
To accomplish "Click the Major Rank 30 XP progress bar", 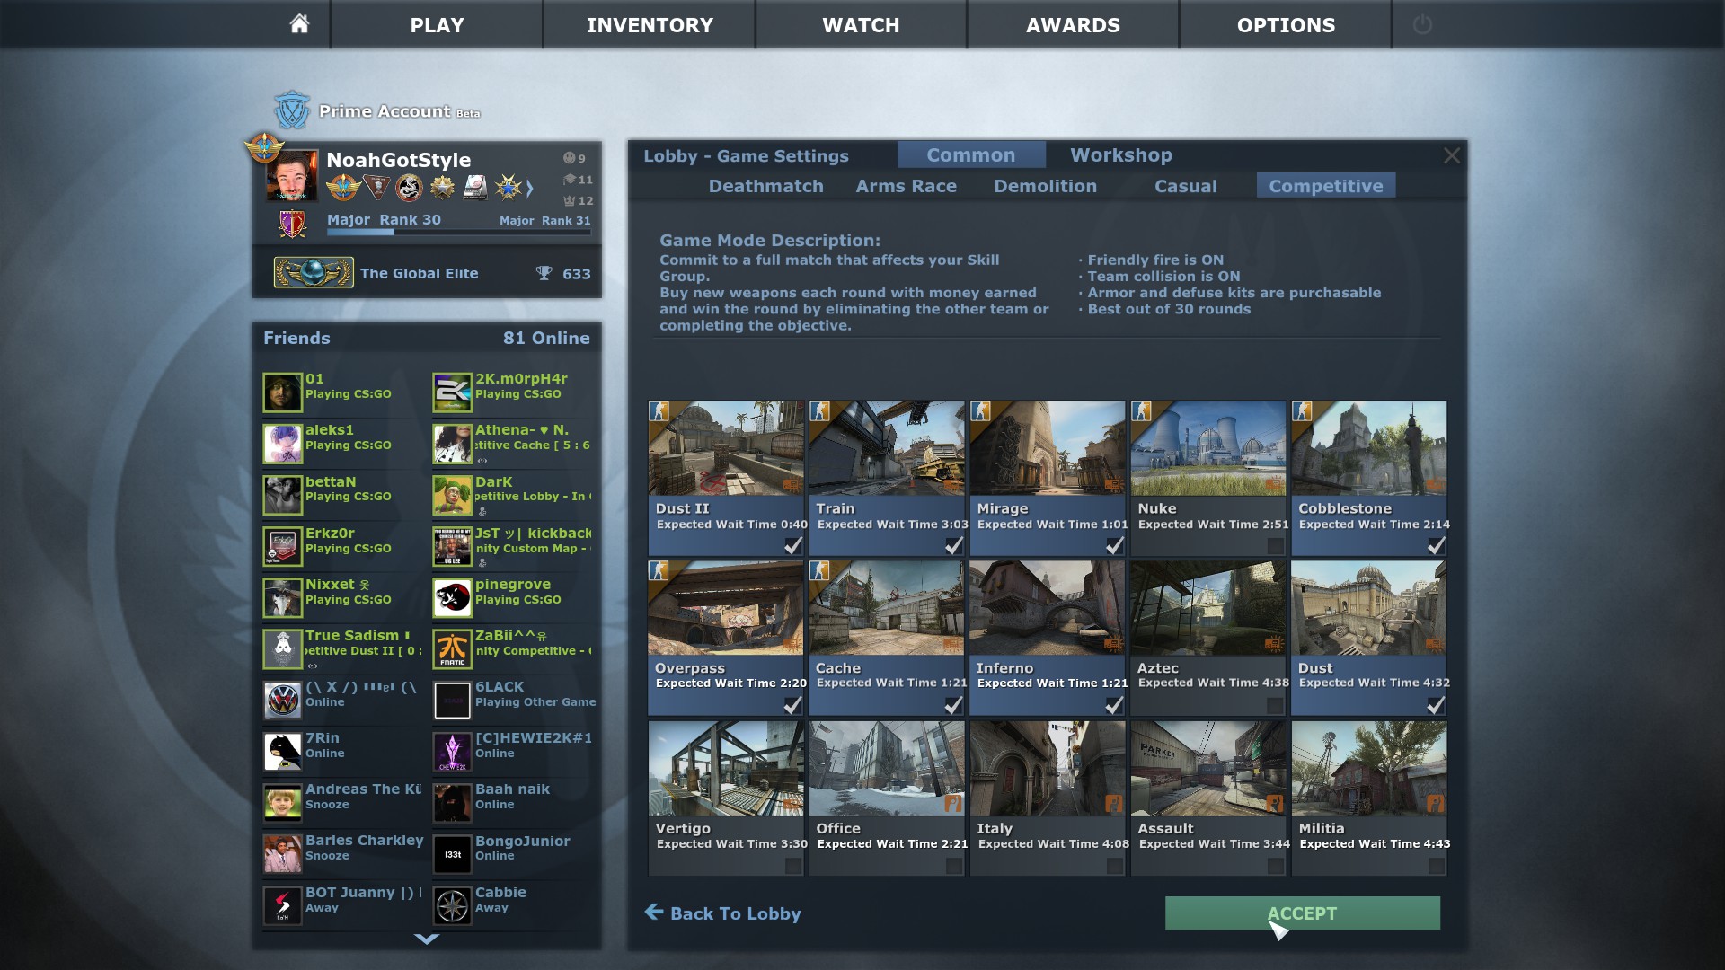I will (x=458, y=233).
